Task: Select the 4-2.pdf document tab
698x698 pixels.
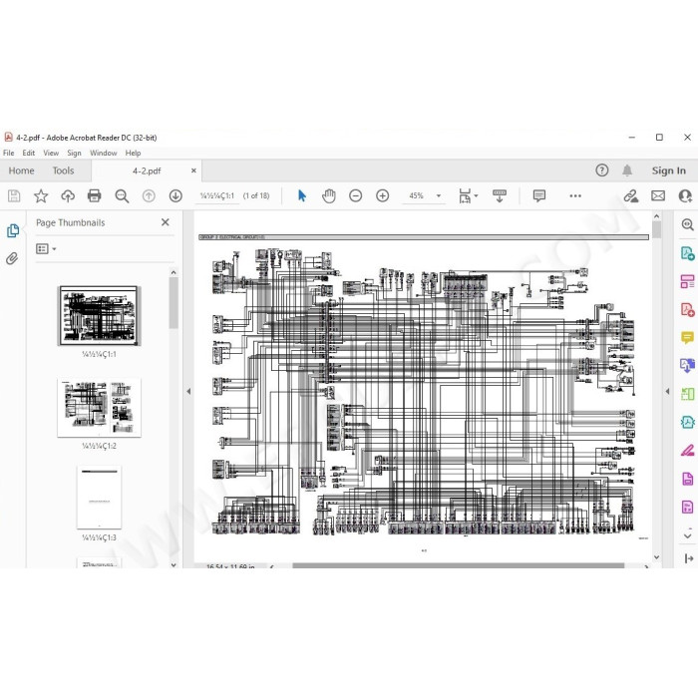Action: click(x=147, y=171)
